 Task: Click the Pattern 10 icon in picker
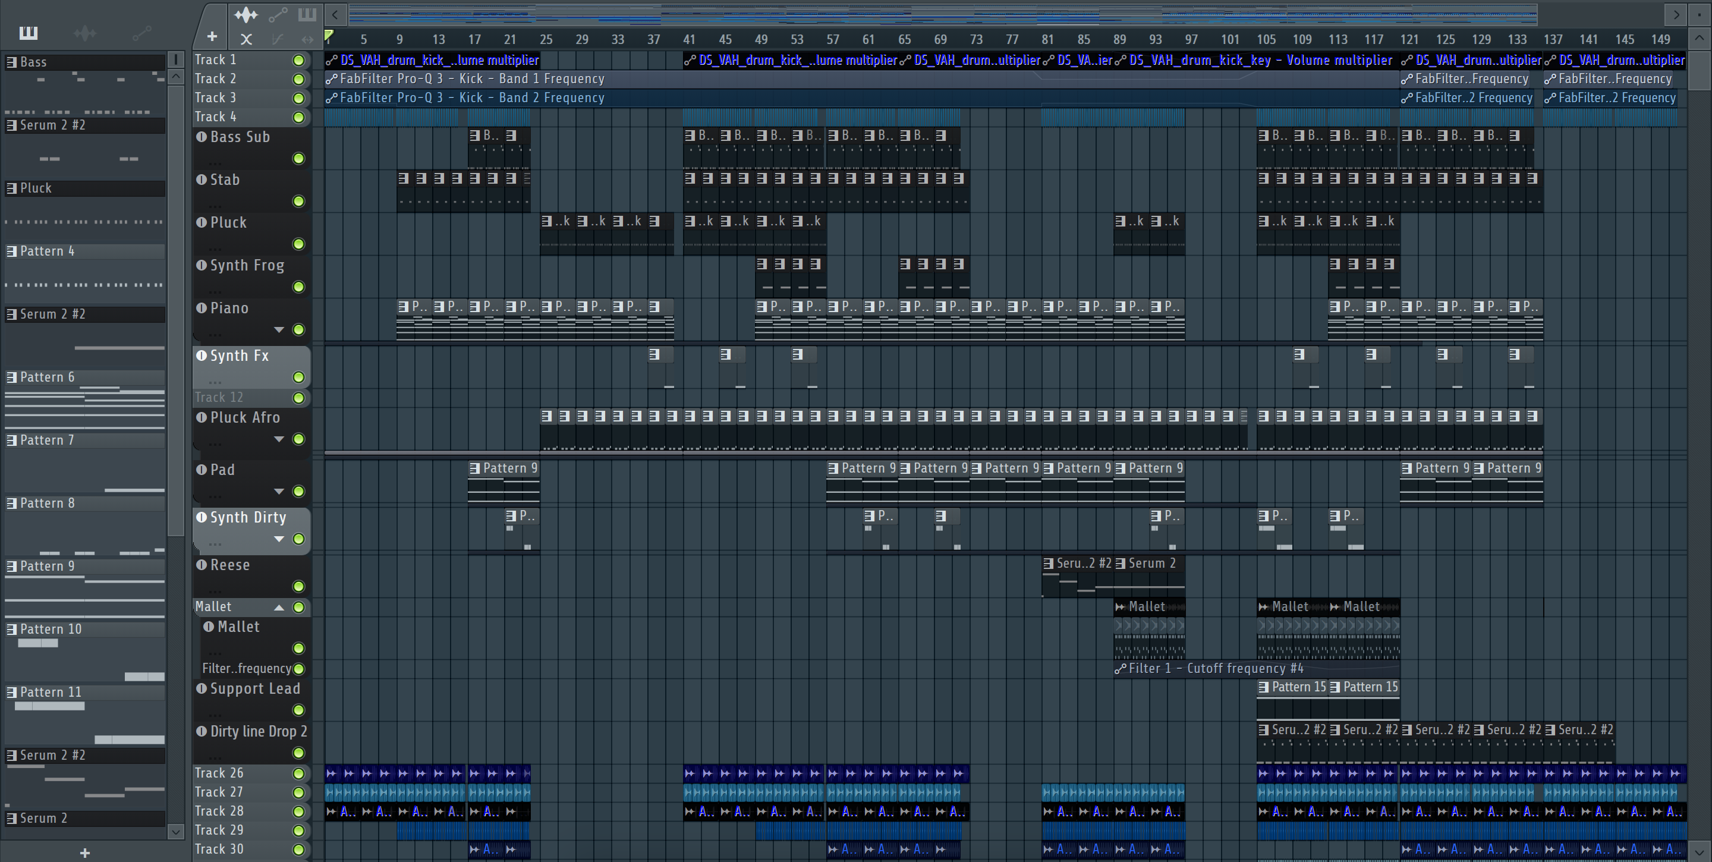[x=11, y=630]
